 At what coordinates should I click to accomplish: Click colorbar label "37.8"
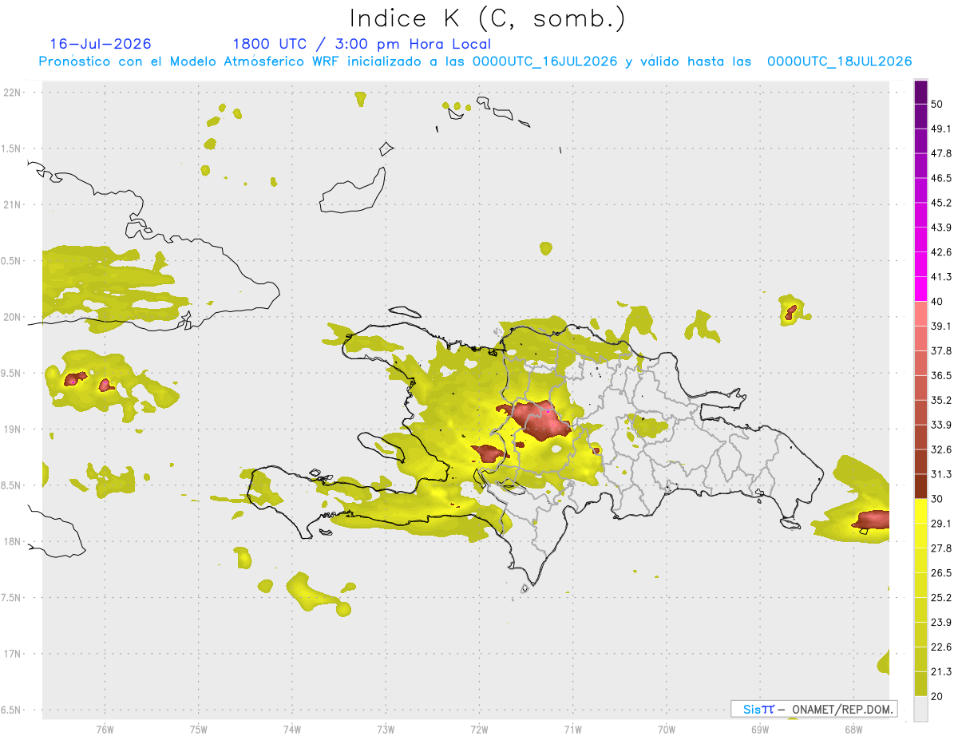(941, 350)
